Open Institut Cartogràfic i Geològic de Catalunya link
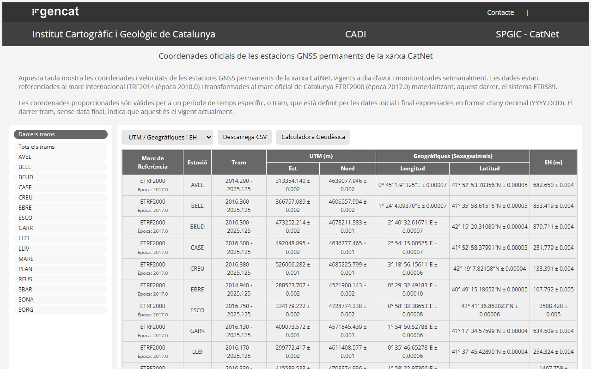 tap(123, 34)
